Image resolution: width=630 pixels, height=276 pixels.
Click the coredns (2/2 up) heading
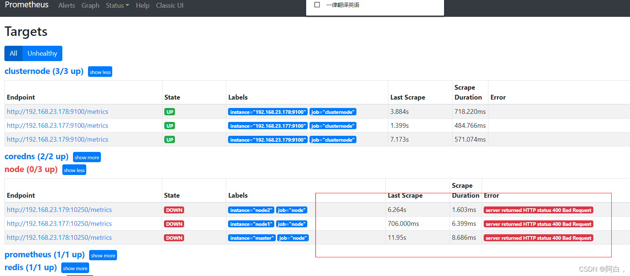[36, 156]
